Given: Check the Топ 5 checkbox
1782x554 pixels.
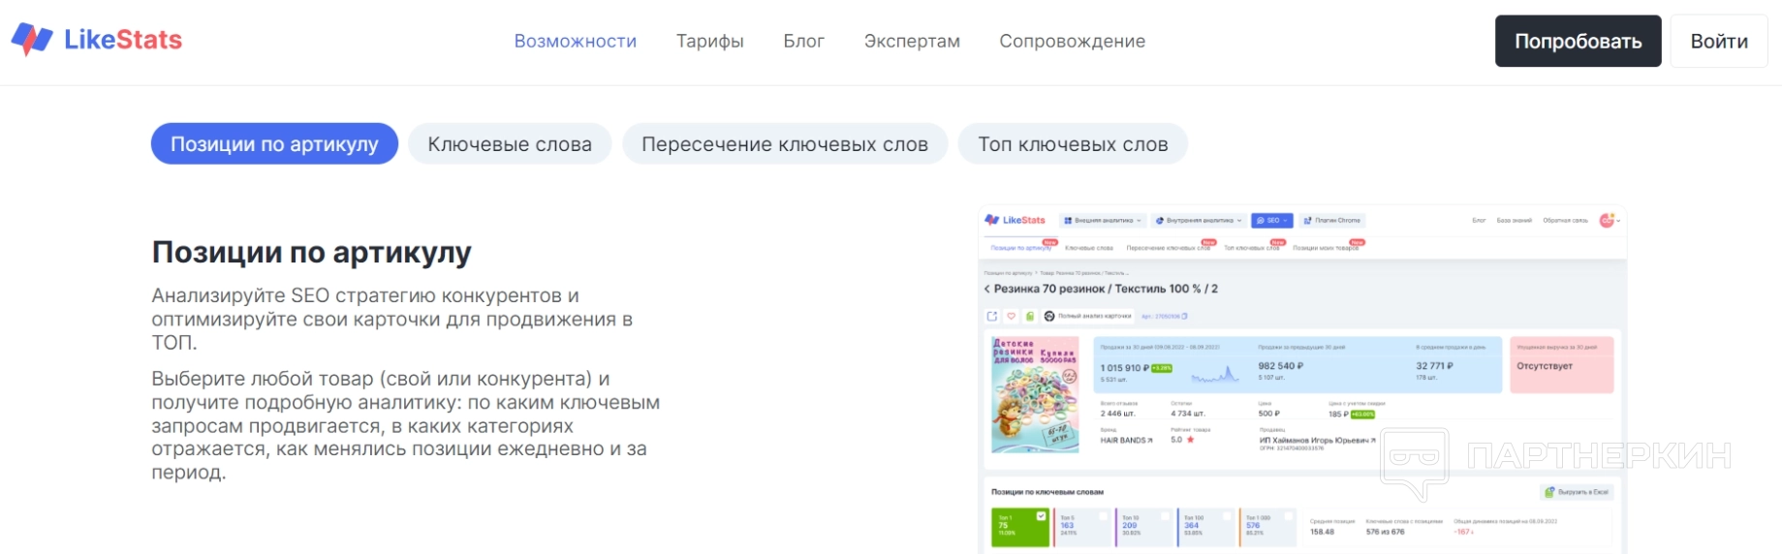Looking at the screenshot, I should (x=1103, y=516).
